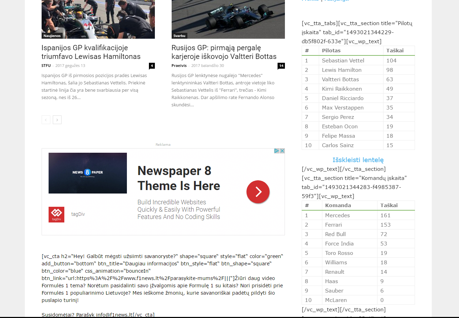Click the 'Newspaper 8 Theme Is Here' ad headline
The width and height of the screenshot is (459, 318).
tap(179, 178)
